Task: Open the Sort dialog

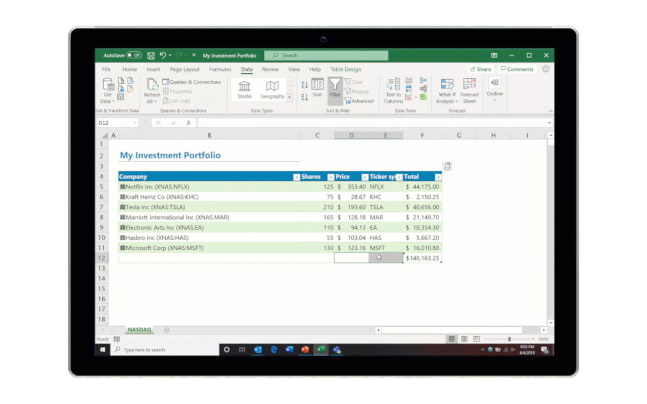Action: pyautogui.click(x=317, y=89)
